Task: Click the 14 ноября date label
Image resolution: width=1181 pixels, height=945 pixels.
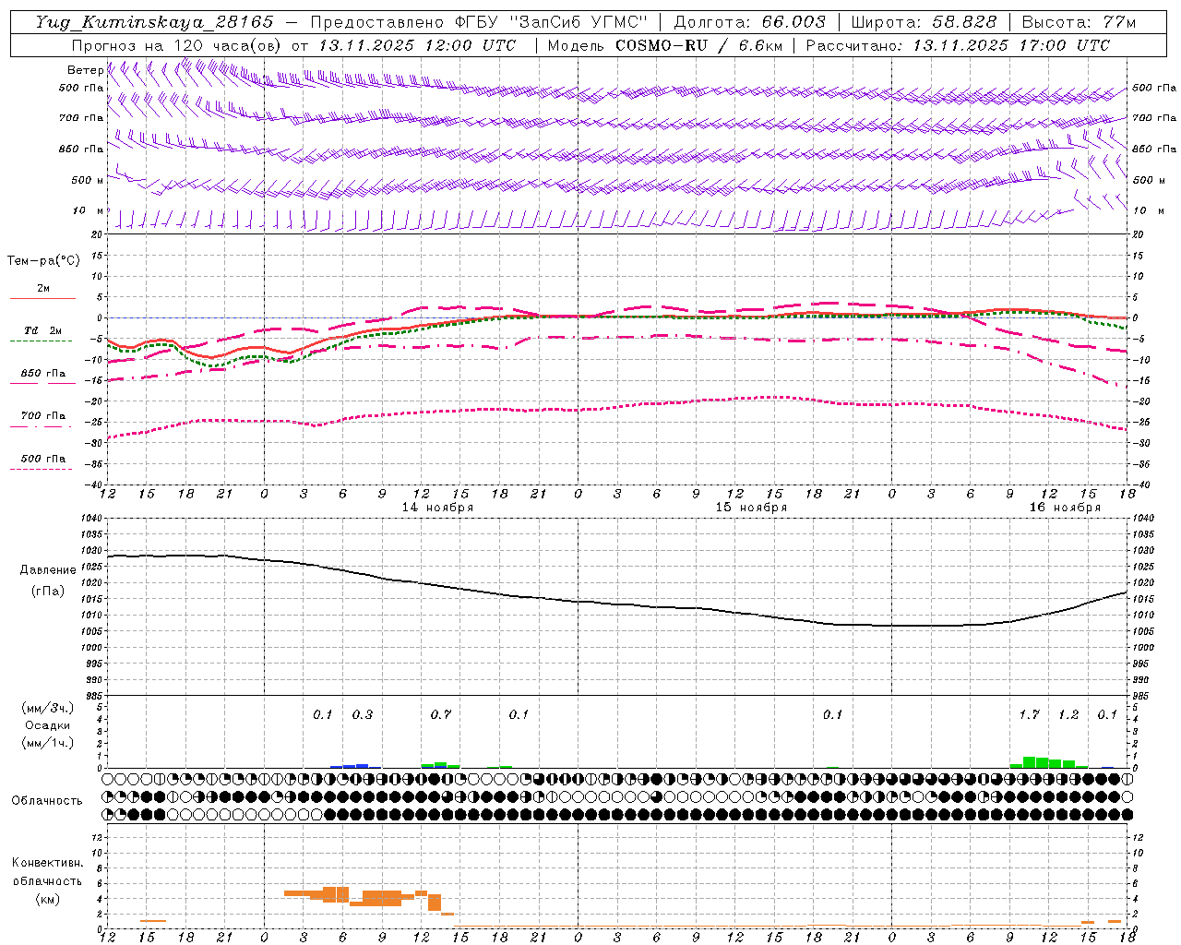Action: (x=437, y=508)
